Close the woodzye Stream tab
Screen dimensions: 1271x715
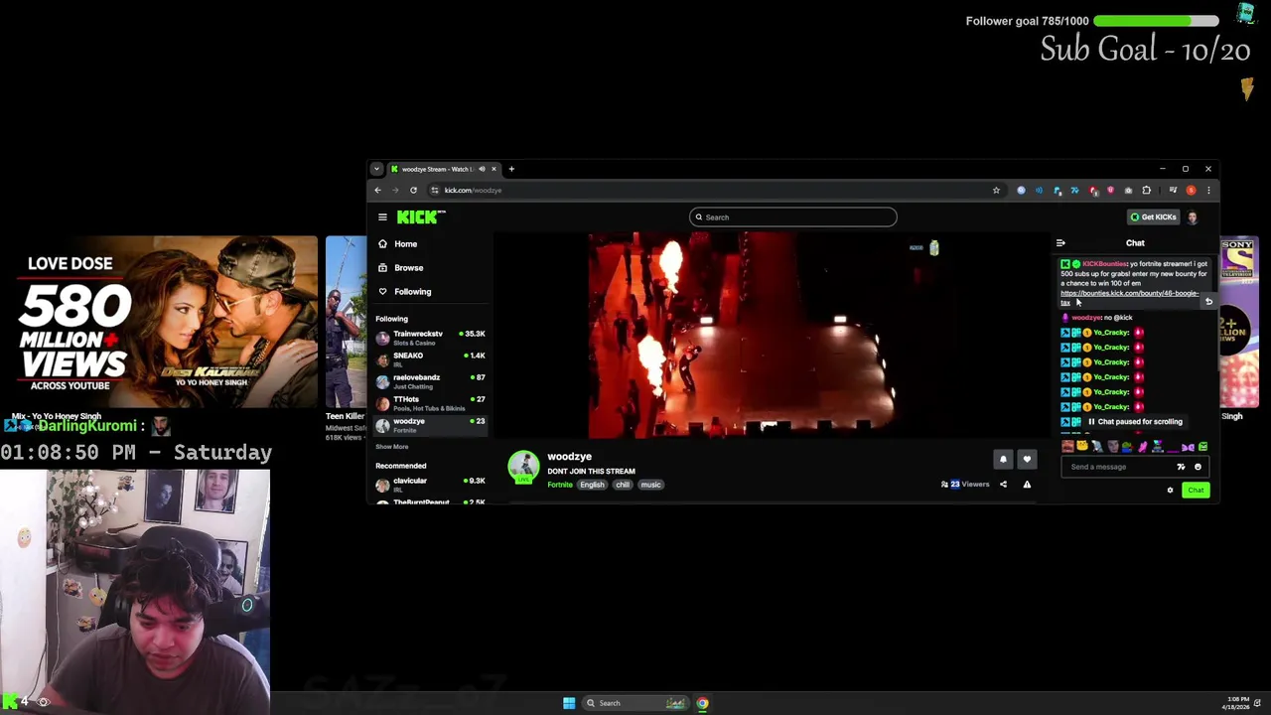494,169
